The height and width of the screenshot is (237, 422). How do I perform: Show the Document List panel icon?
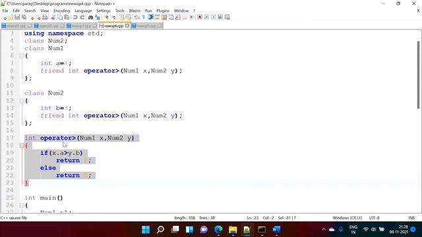[x=171, y=17]
